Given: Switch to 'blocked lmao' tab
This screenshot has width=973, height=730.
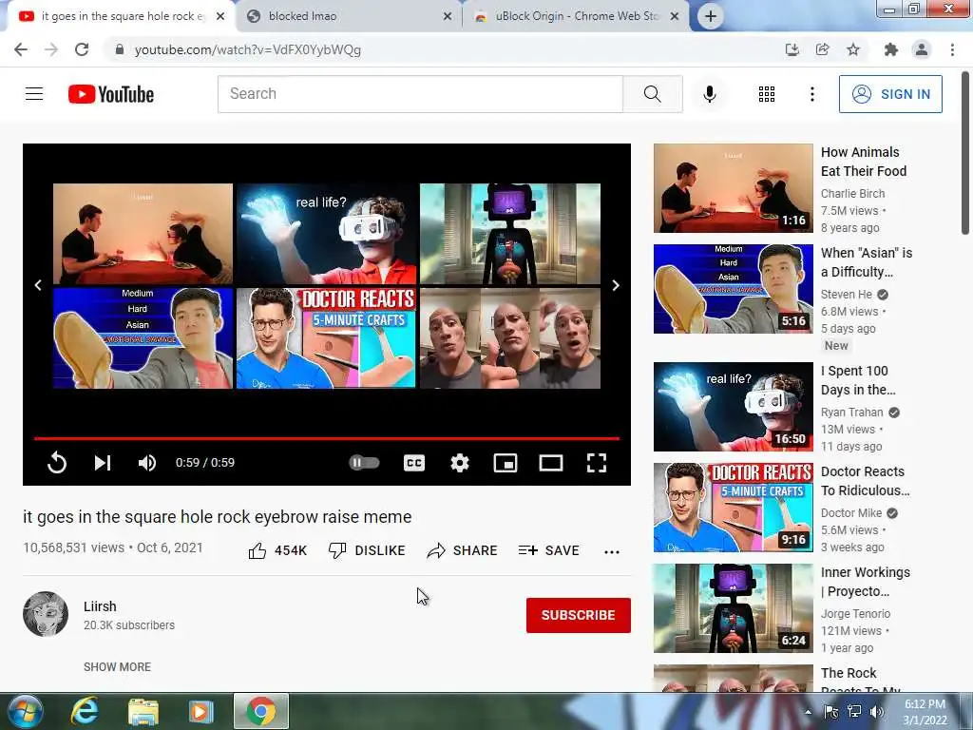Looking at the screenshot, I should tap(348, 16).
